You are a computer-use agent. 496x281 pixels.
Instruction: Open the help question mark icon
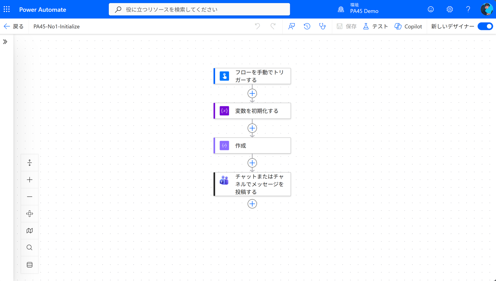coord(468,9)
